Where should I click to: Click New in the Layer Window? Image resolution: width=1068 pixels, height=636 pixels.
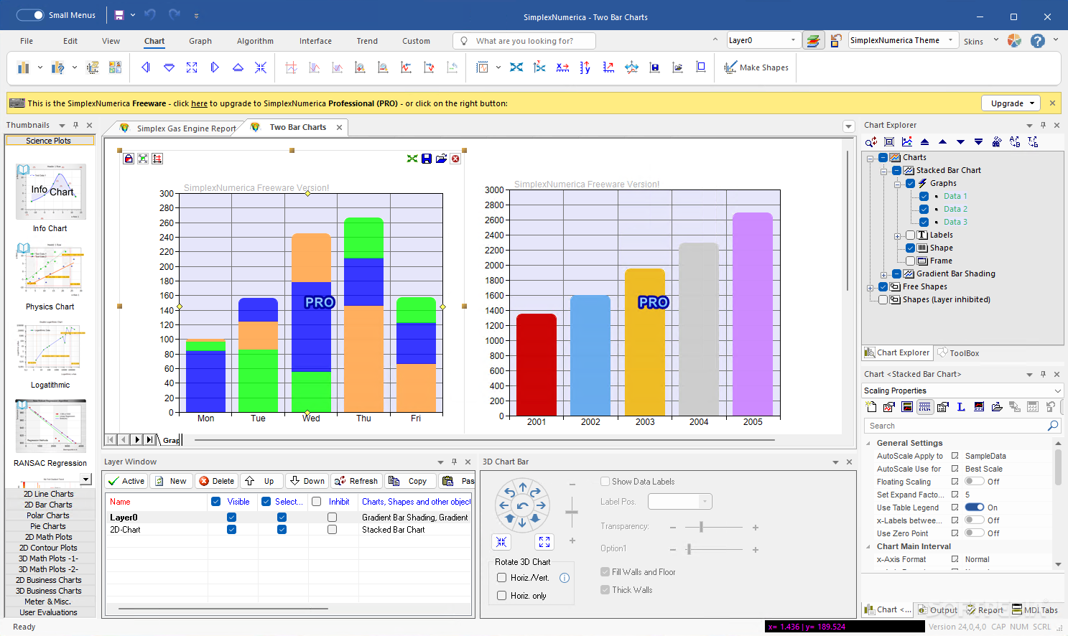click(171, 481)
